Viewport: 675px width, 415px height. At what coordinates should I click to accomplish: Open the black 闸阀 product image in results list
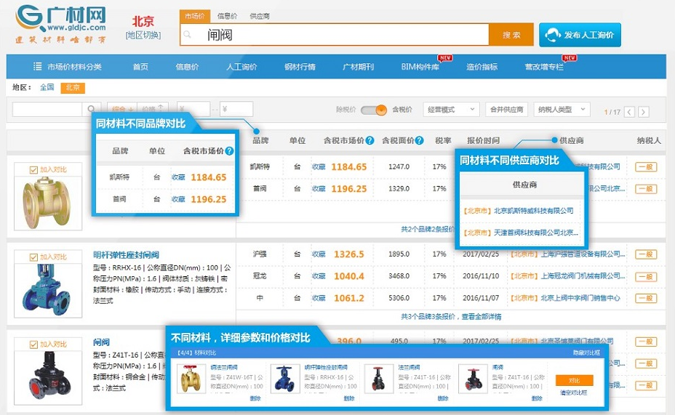click(x=48, y=377)
